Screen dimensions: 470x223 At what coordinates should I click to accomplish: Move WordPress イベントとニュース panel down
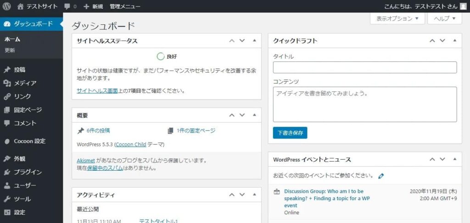click(442, 160)
